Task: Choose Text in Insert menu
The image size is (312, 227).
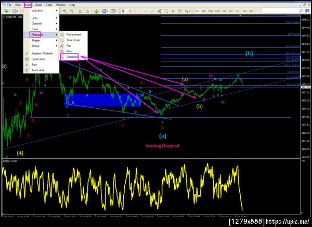Action: [x=42, y=65]
